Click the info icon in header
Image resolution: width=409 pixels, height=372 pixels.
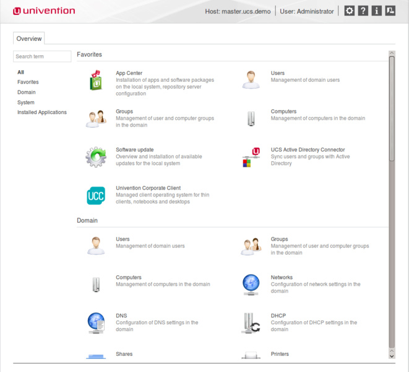point(376,11)
